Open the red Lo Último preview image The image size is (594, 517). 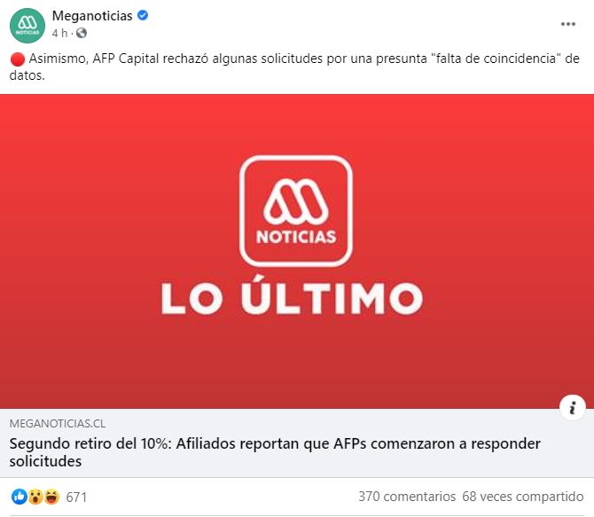[x=297, y=251]
